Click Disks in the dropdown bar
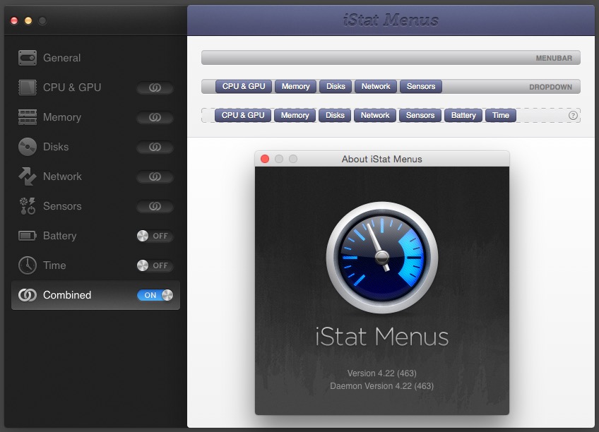 click(x=336, y=87)
